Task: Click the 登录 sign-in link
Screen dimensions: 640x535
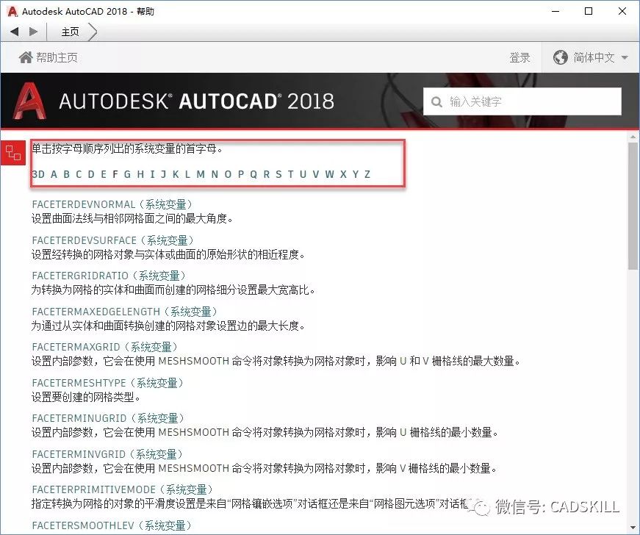Action: 519,57
